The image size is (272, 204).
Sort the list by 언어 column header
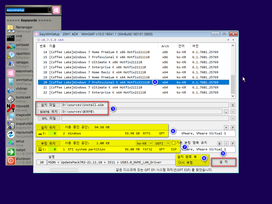click(181, 46)
